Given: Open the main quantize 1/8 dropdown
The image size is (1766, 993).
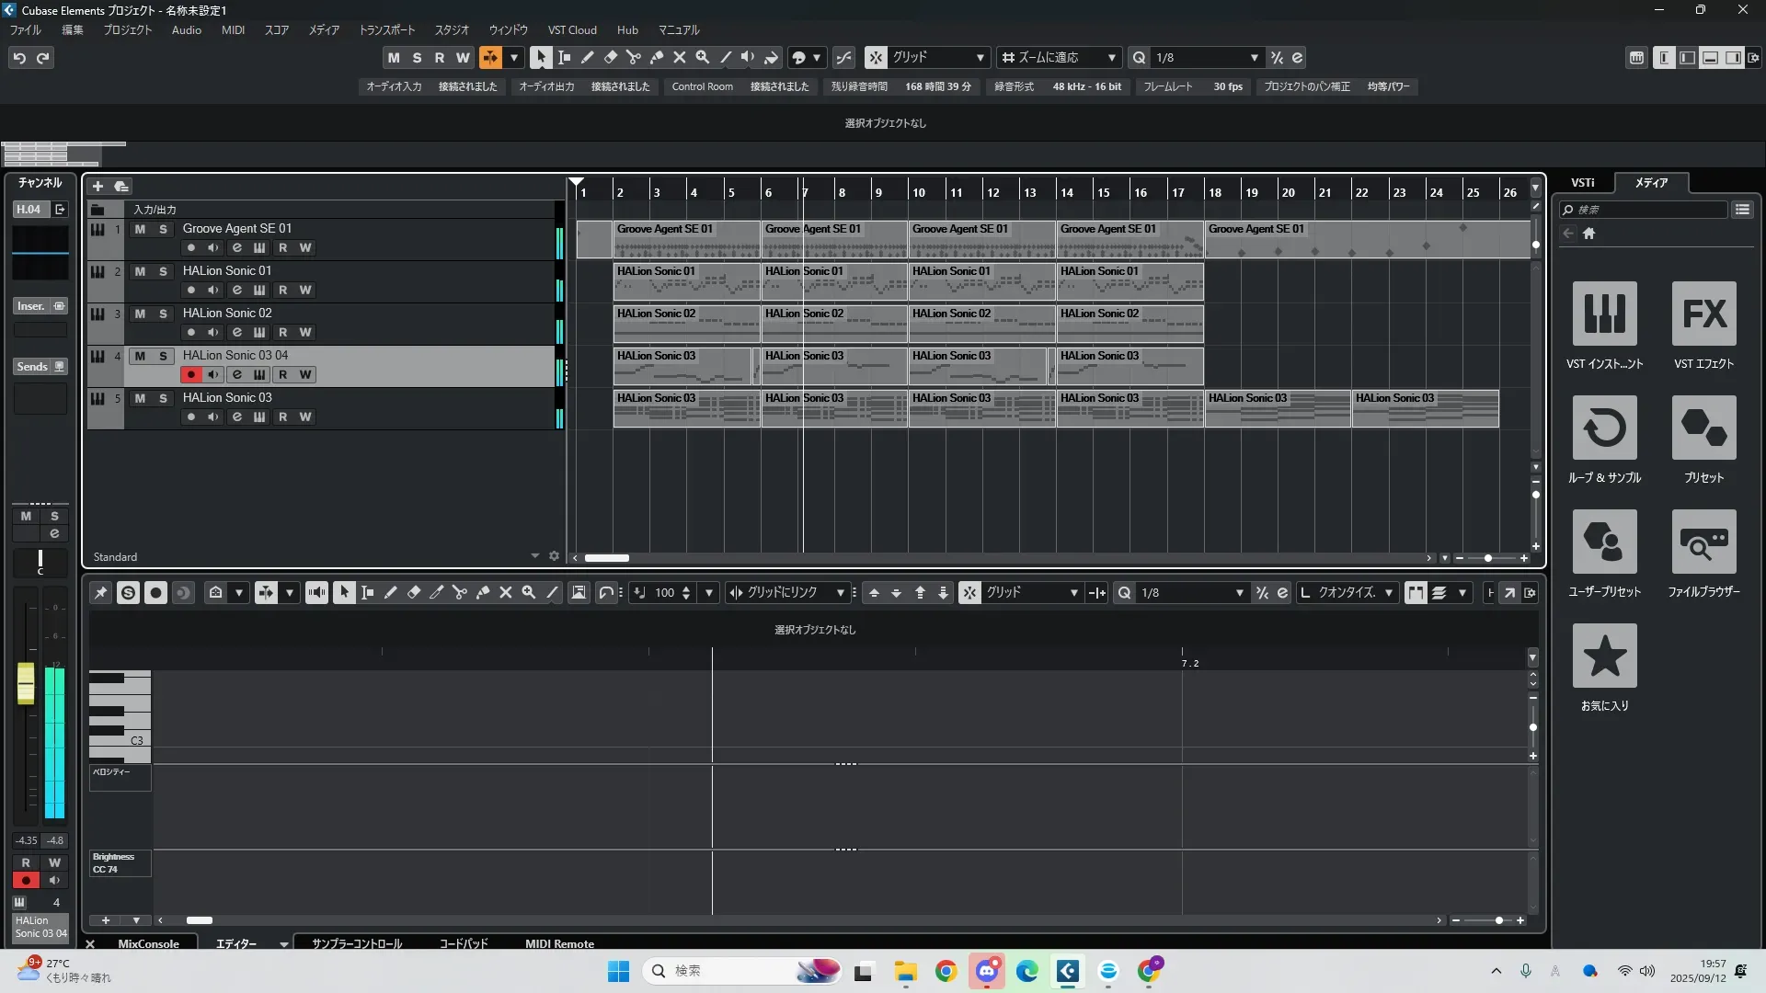Looking at the screenshot, I should pos(1254,58).
